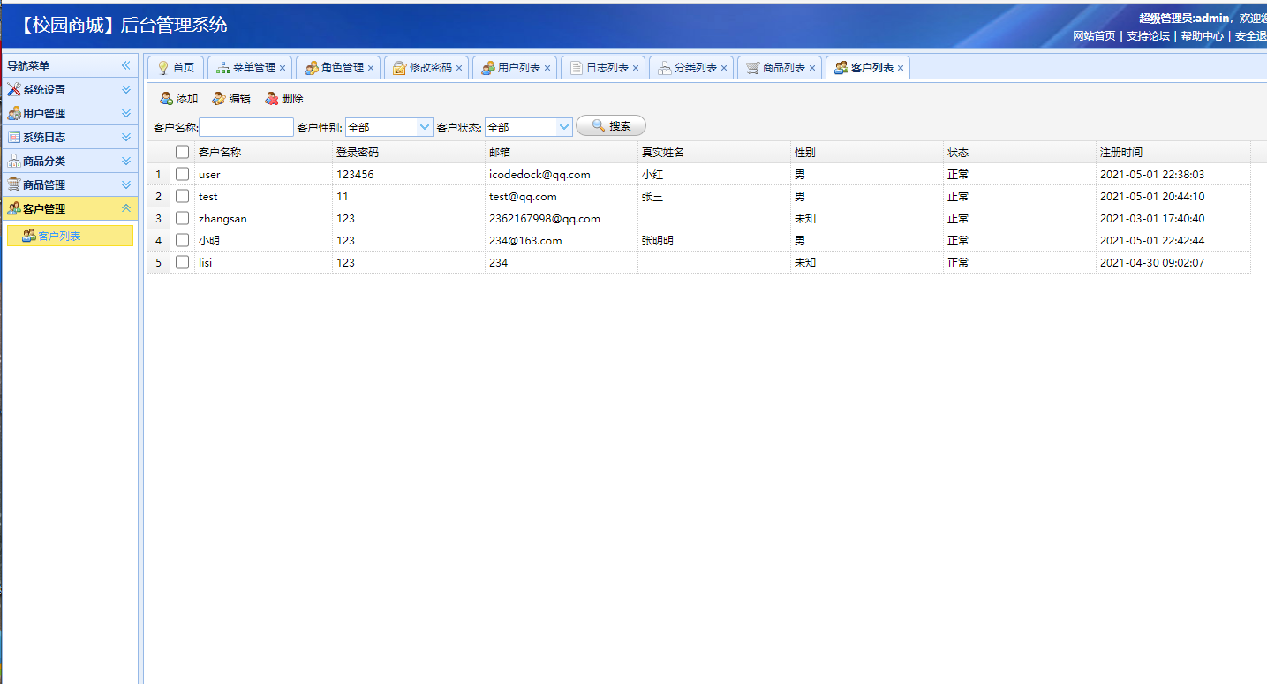Click the 编辑 (Edit) toolbar icon

pos(231,98)
